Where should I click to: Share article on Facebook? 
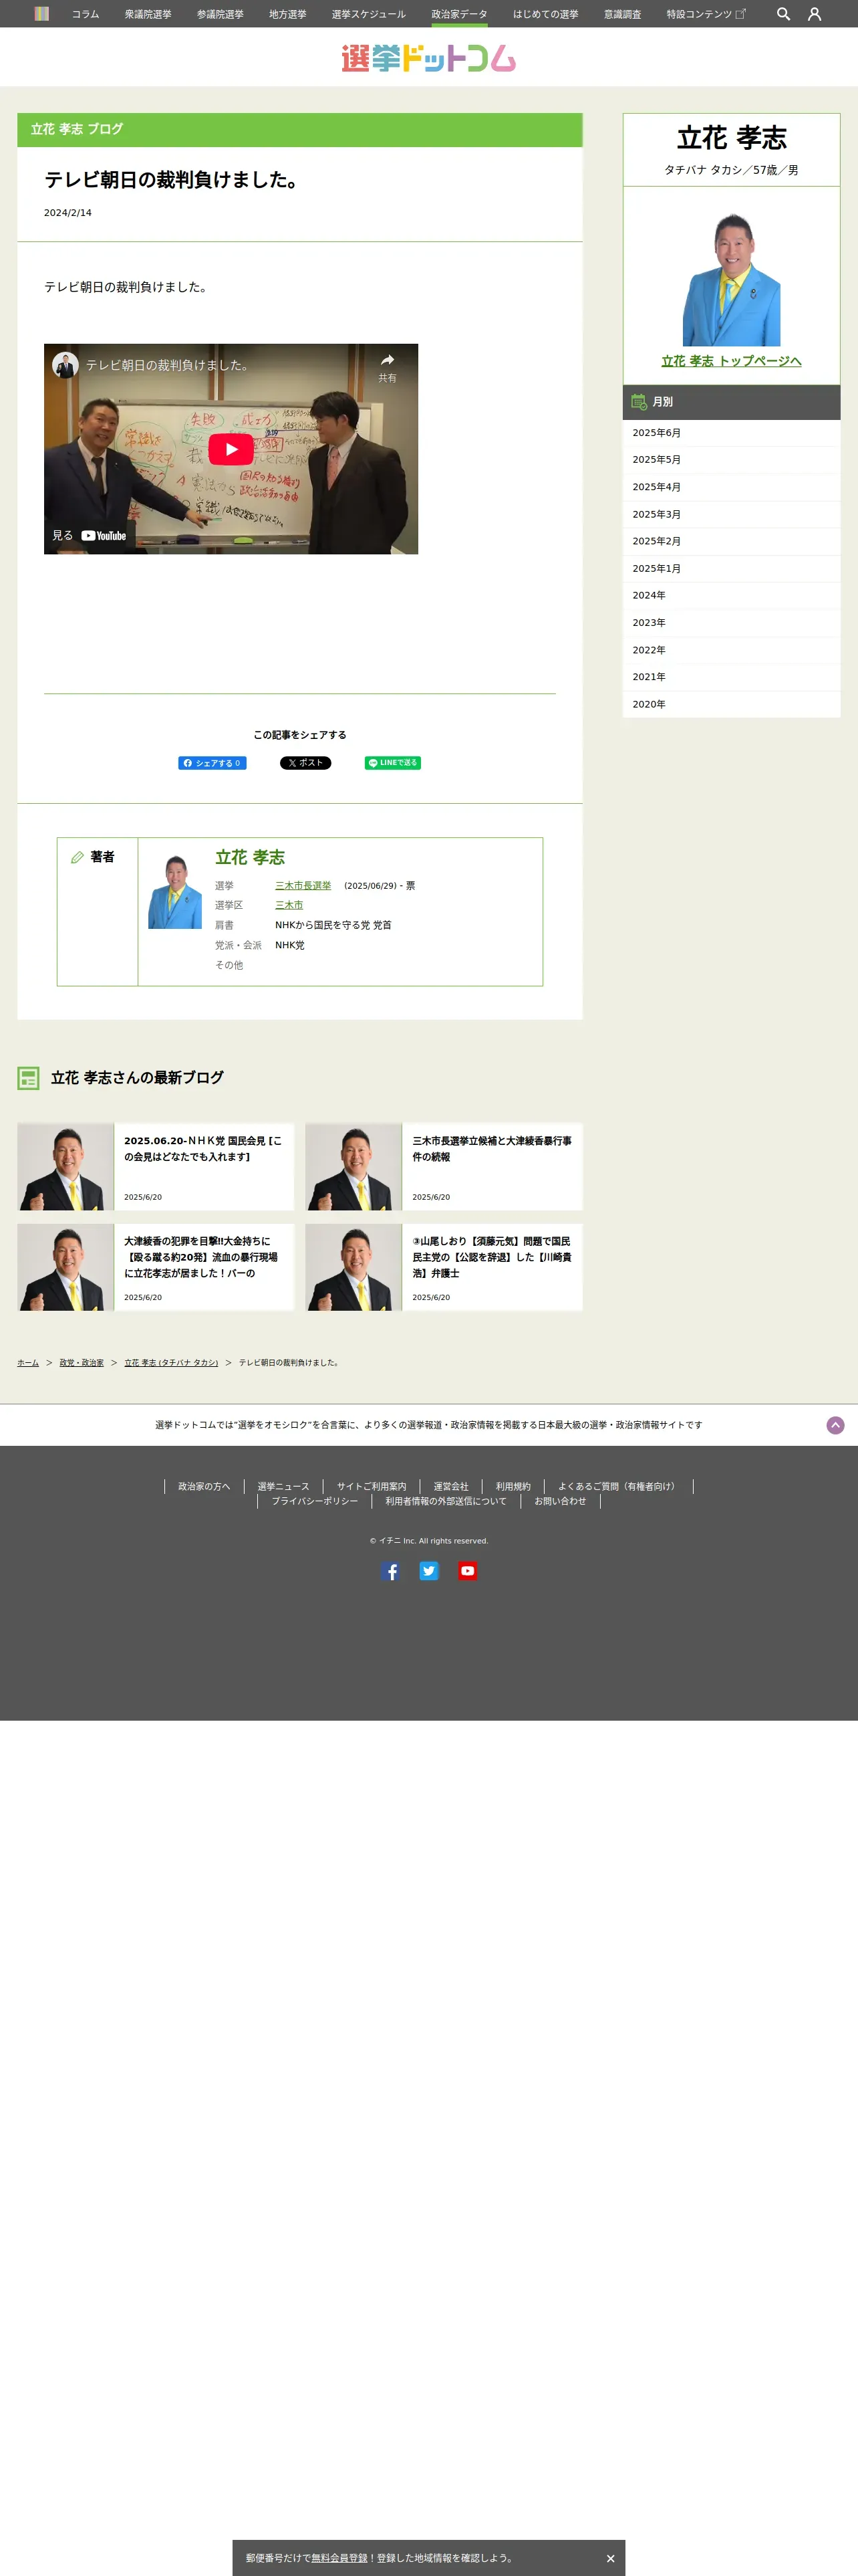212,763
